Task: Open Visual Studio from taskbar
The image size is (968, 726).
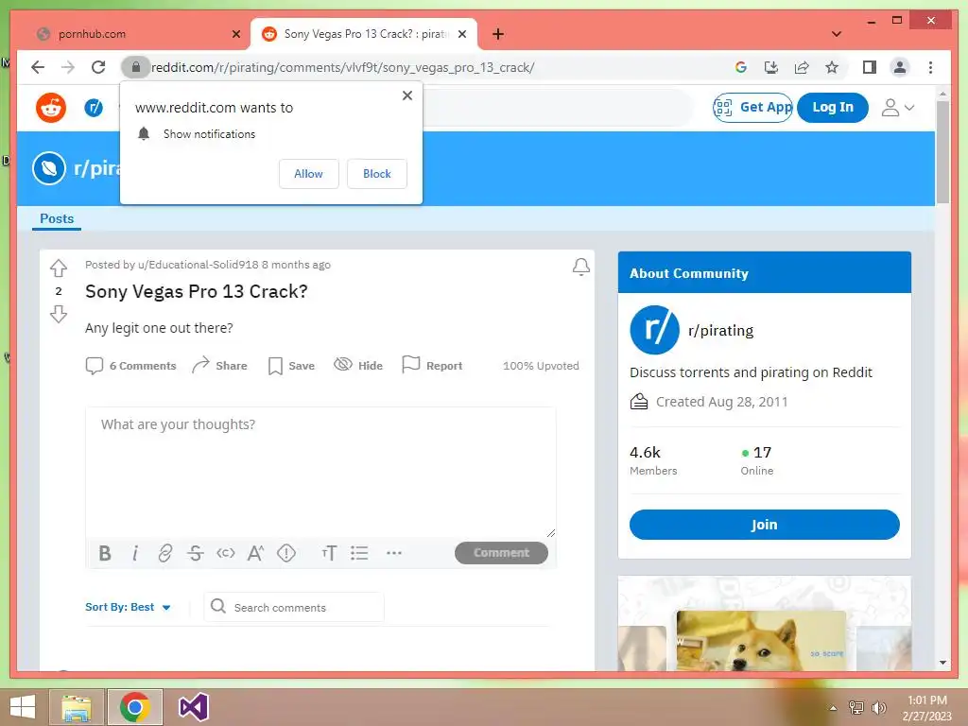Action: (x=193, y=707)
